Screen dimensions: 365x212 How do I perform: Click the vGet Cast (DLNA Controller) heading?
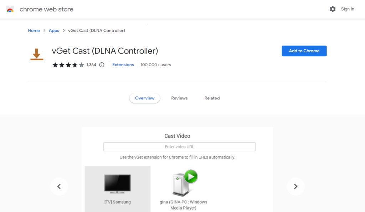click(x=105, y=51)
